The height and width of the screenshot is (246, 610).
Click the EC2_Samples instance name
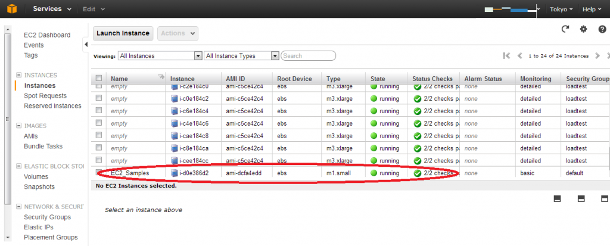130,173
